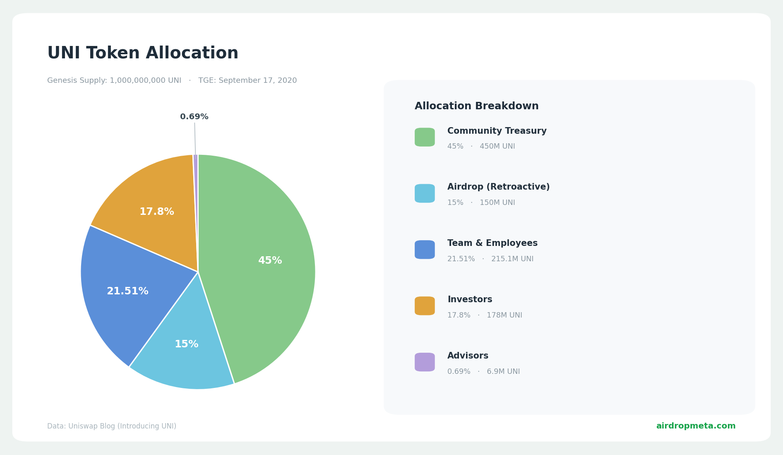The width and height of the screenshot is (783, 455).
Task: Click the Data: Uniswap Blog source note
Action: pos(112,426)
